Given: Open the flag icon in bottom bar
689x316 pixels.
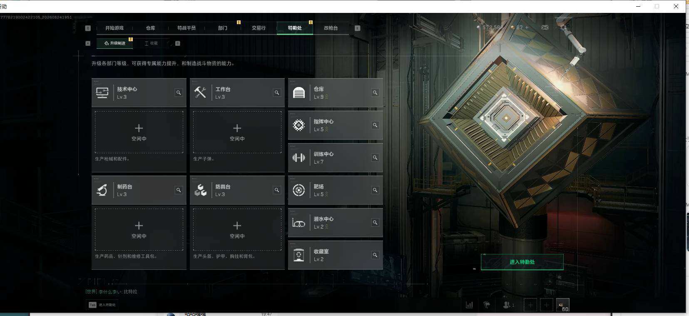Looking at the screenshot, I should click(x=487, y=305).
